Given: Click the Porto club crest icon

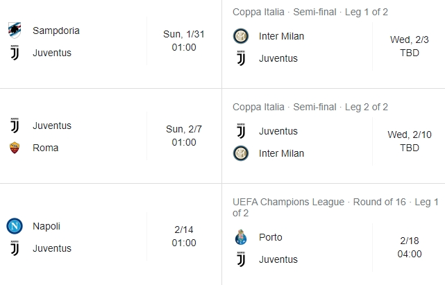Looking at the screenshot, I should [241, 237].
